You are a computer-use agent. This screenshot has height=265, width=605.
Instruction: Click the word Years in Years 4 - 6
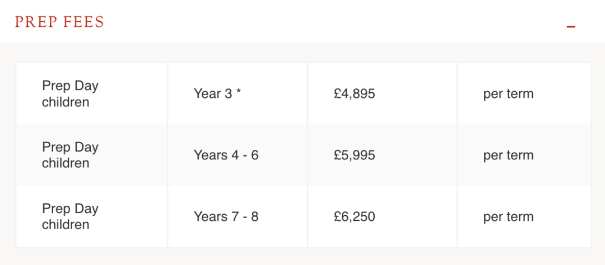[x=211, y=155]
